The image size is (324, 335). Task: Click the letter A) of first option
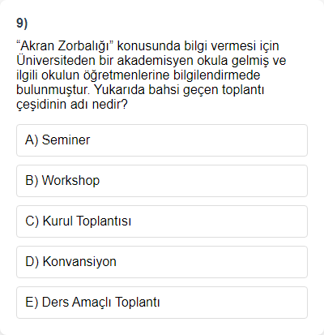[x=32, y=140]
